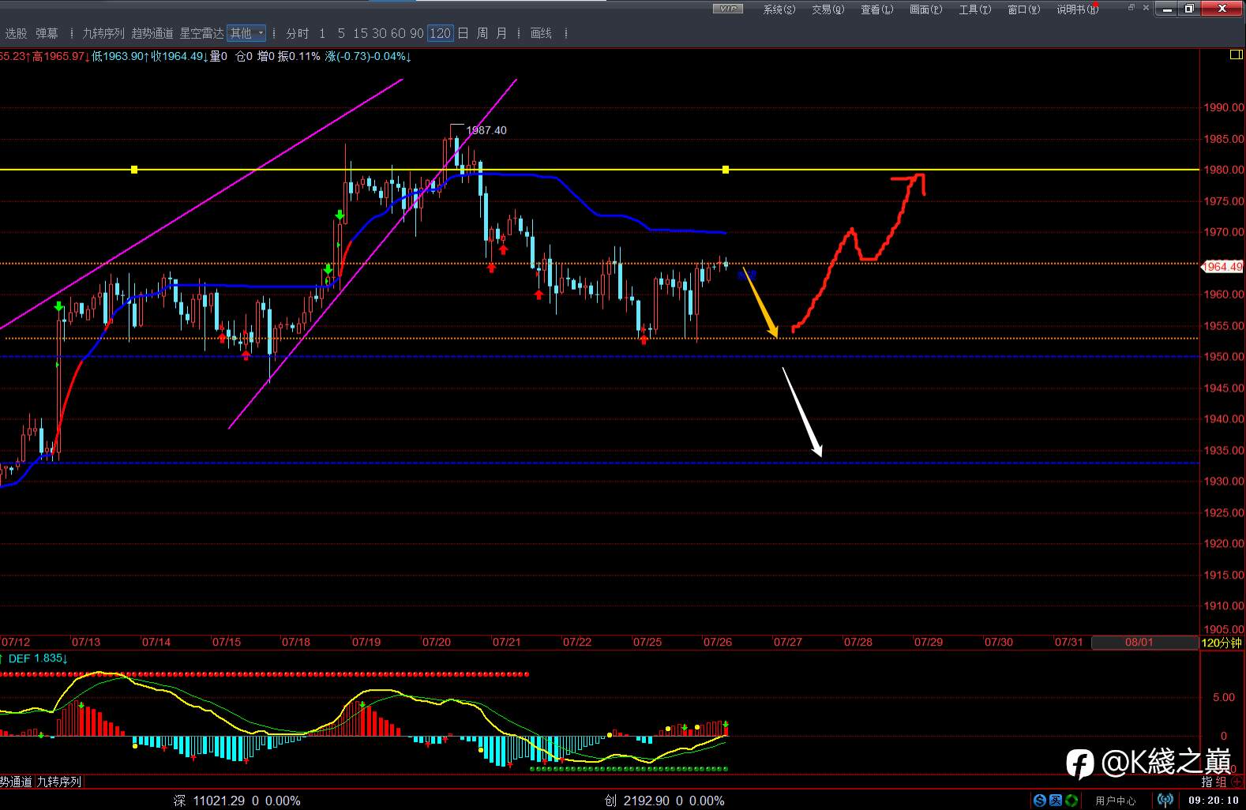Click the 涨(-0.73)-0.04% quote value
1246x810 pixels.
[368, 56]
